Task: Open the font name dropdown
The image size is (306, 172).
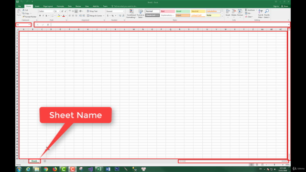Action: tap(53, 11)
